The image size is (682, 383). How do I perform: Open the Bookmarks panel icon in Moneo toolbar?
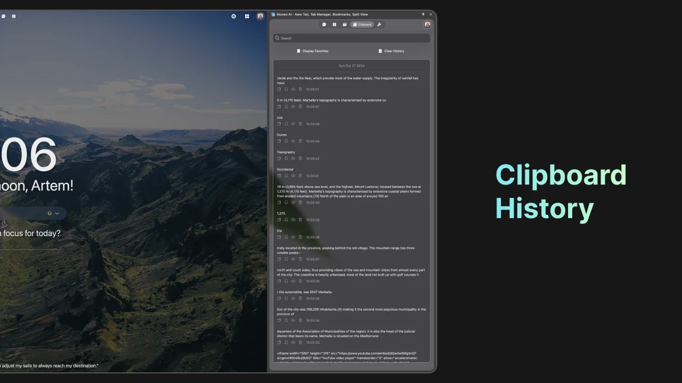pos(345,24)
